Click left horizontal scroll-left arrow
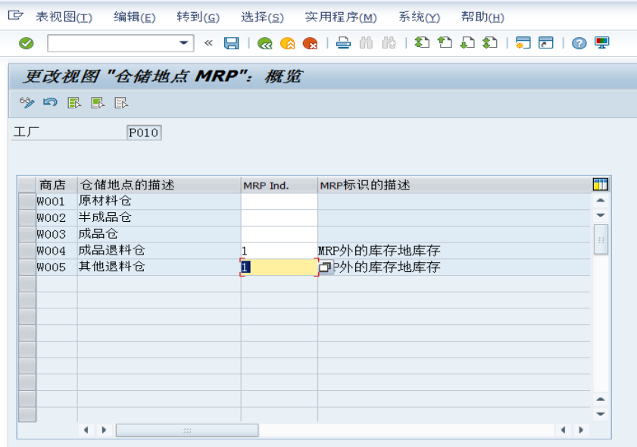637x447 pixels. click(86, 430)
